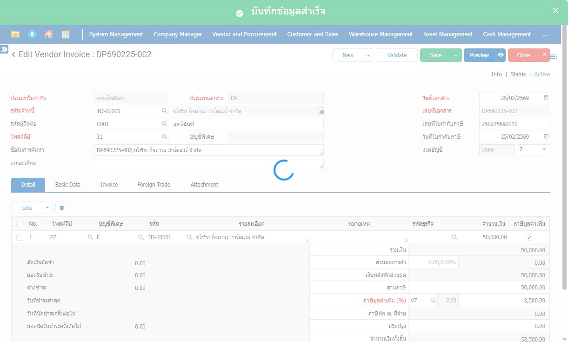This screenshot has width=568, height=342.
Task: Open the document date calendar picker
Action: click(x=546, y=98)
